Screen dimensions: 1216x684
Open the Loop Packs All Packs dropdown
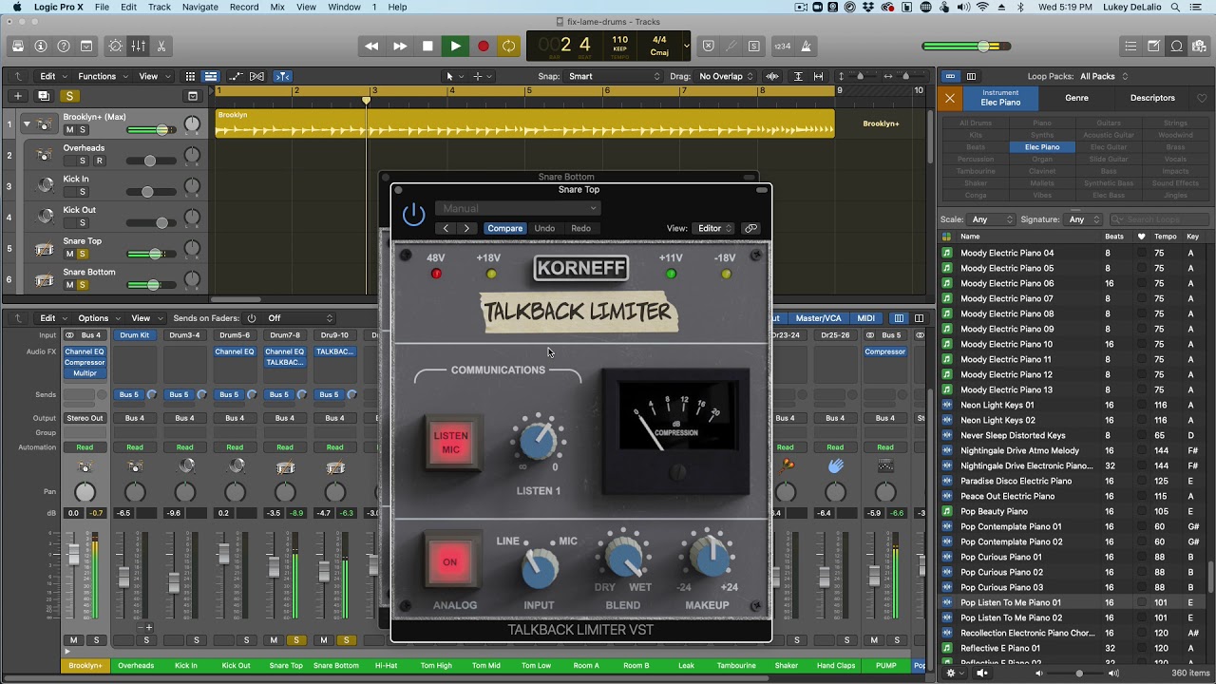[x=1104, y=76]
